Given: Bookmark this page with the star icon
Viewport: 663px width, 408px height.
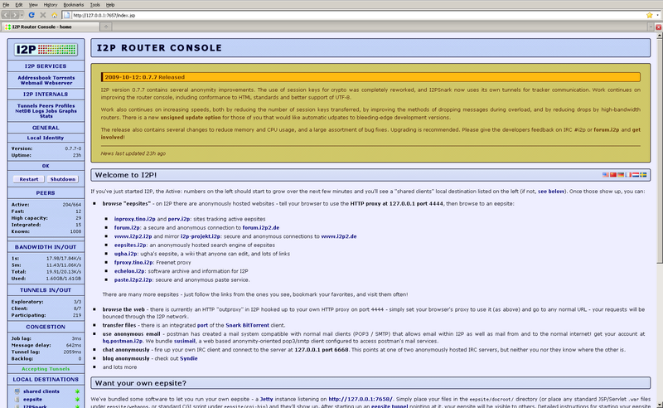Looking at the screenshot, I should 650,15.
